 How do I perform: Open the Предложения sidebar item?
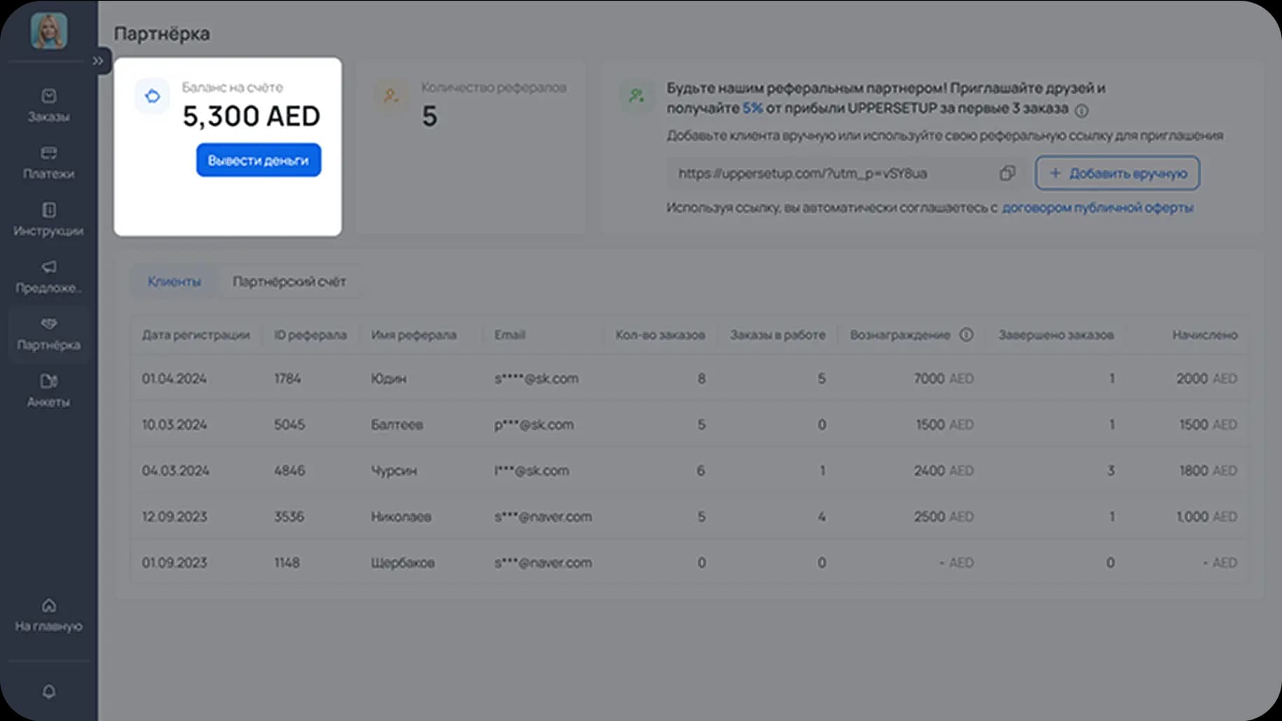[48, 276]
